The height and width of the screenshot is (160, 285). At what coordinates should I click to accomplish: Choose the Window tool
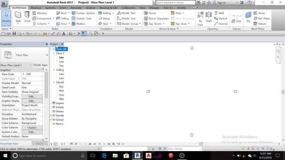tap(40, 13)
